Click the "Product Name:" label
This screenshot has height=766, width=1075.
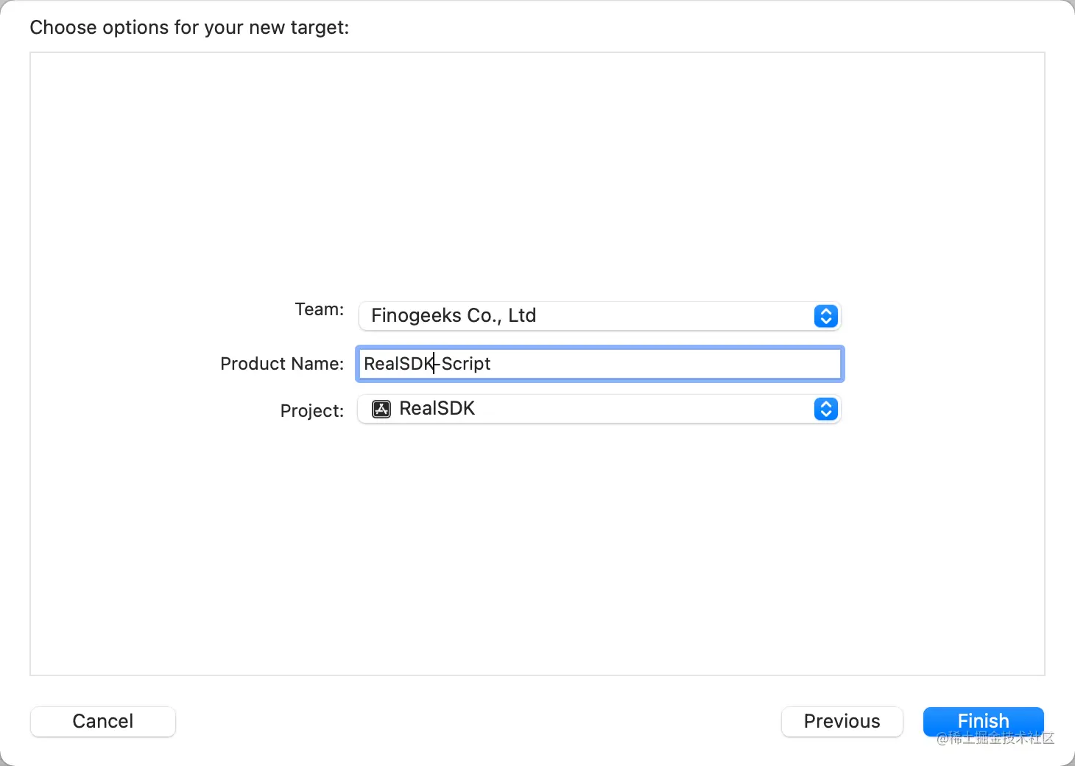click(x=282, y=364)
